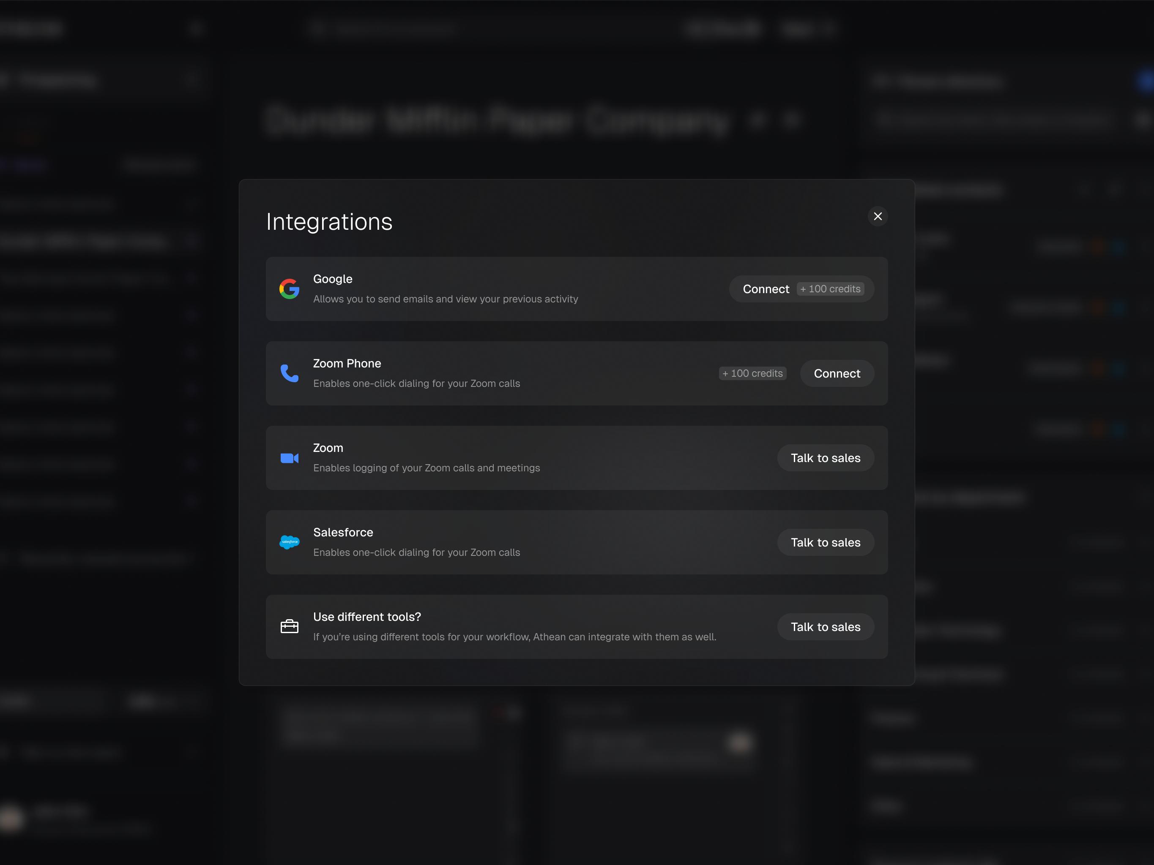Close the Integrations dialog with the X icon

[x=878, y=216]
